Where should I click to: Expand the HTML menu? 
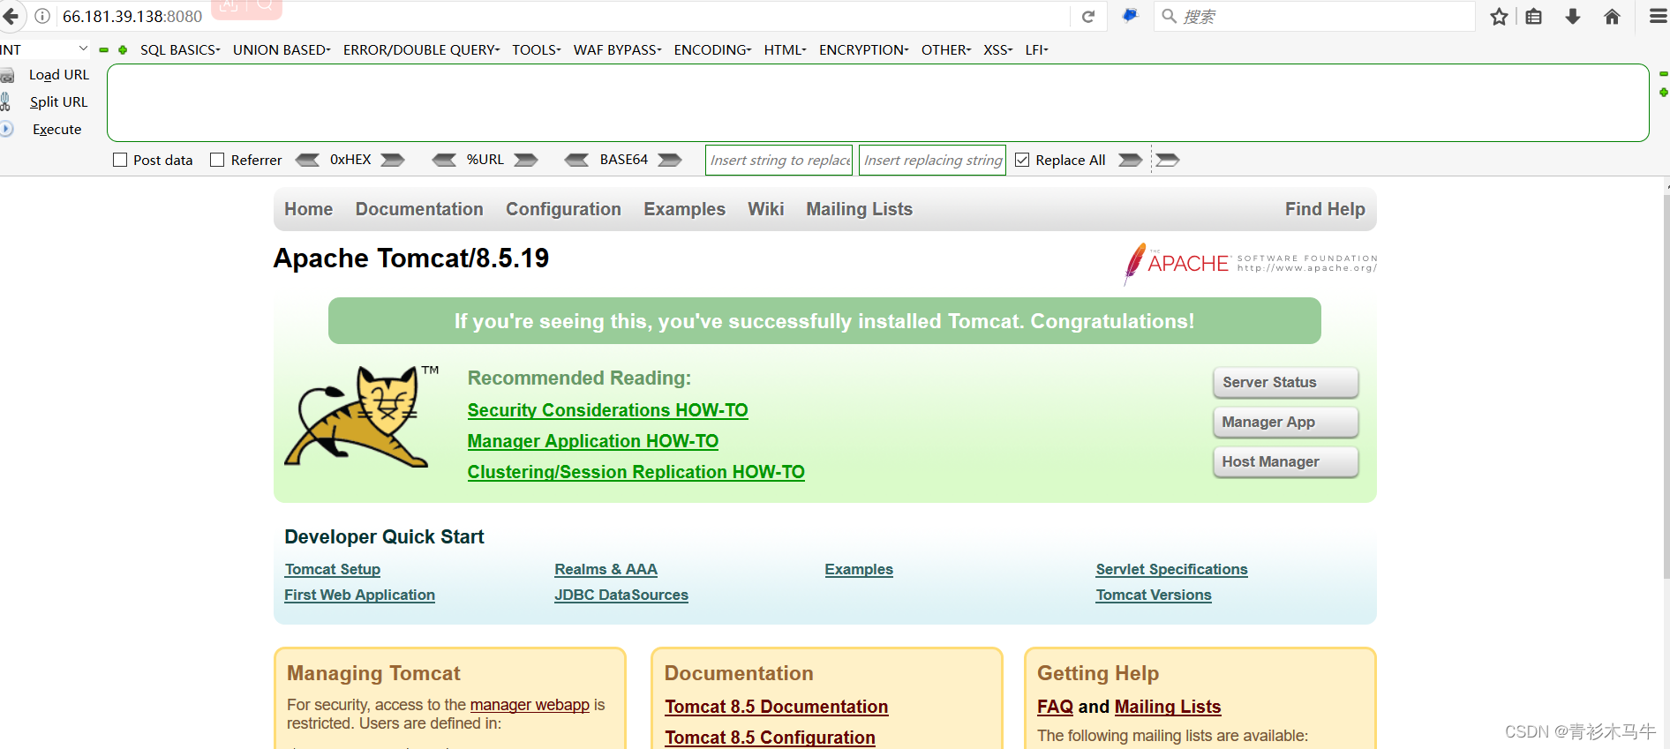pos(786,50)
